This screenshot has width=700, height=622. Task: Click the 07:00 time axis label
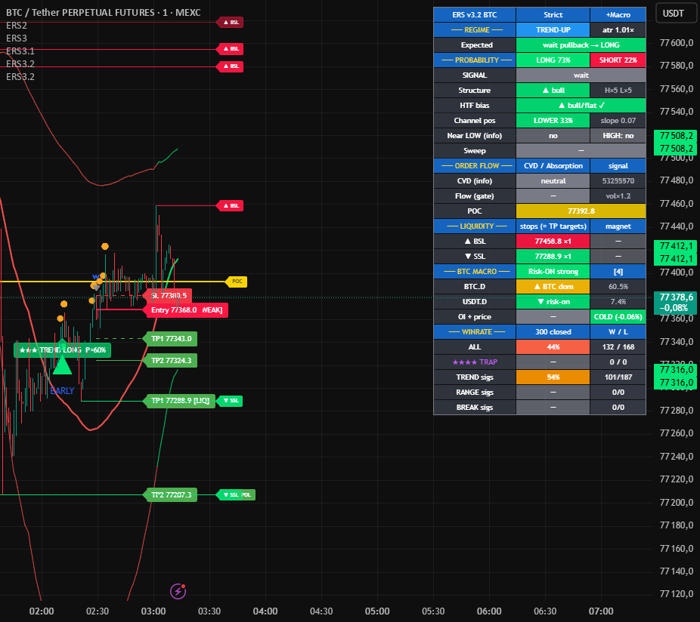(601, 611)
